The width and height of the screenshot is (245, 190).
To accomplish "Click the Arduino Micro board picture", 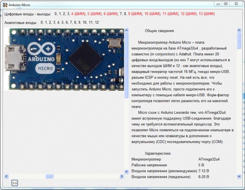I will tap(64, 59).
